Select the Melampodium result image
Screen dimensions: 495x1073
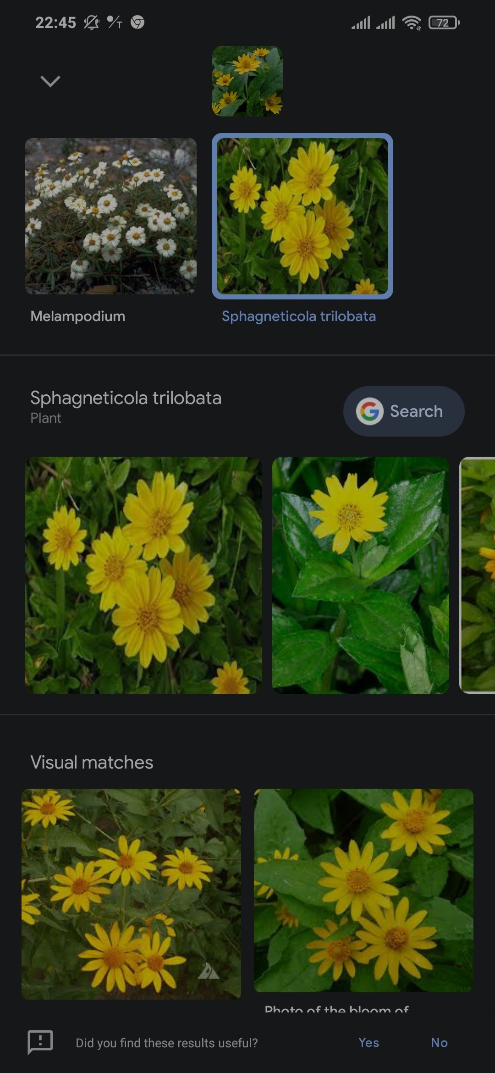pyautogui.click(x=111, y=216)
